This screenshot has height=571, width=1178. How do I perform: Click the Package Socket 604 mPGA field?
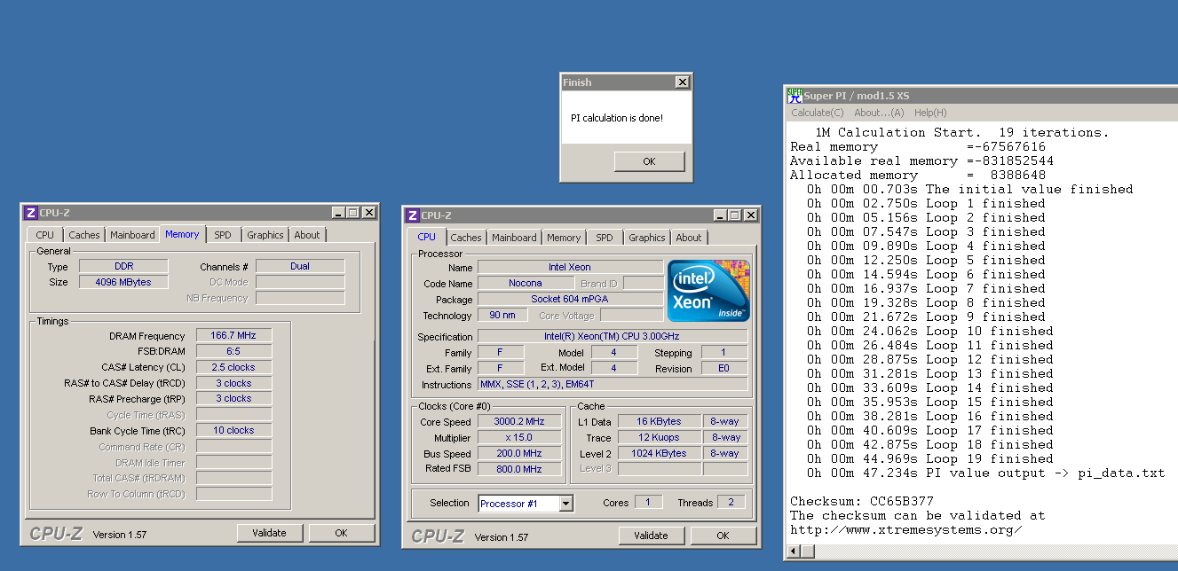tap(570, 299)
